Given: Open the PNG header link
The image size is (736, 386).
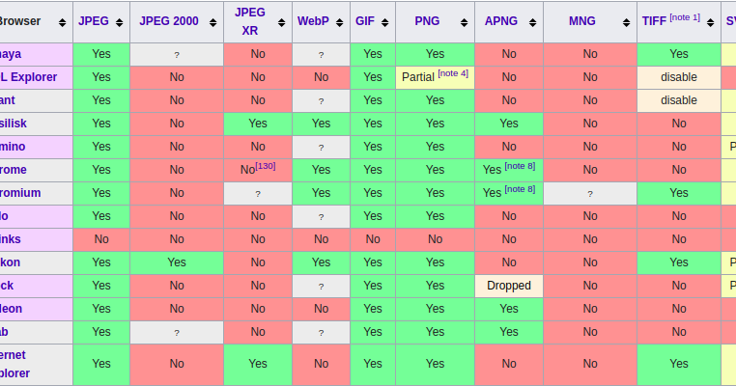Looking at the screenshot, I should [427, 21].
